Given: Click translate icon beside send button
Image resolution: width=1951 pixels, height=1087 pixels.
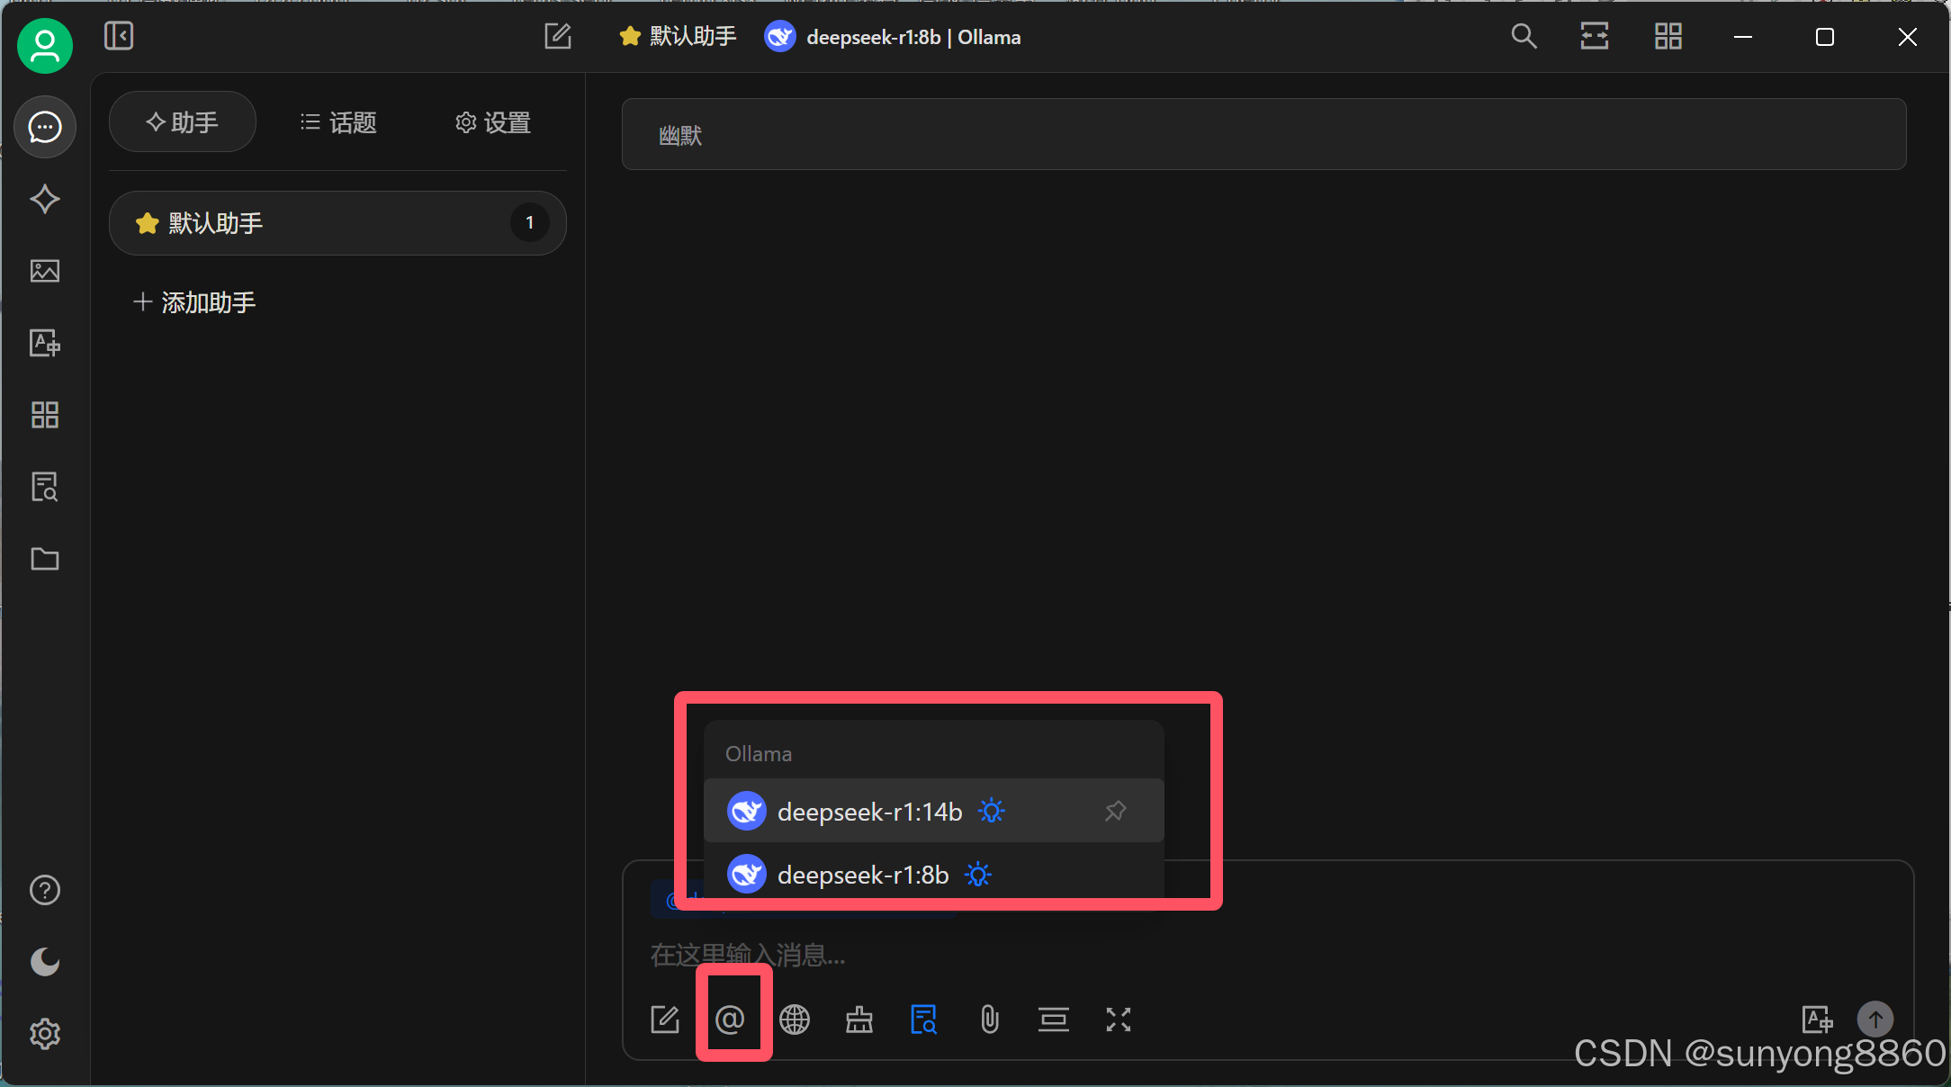Looking at the screenshot, I should 1817,1020.
